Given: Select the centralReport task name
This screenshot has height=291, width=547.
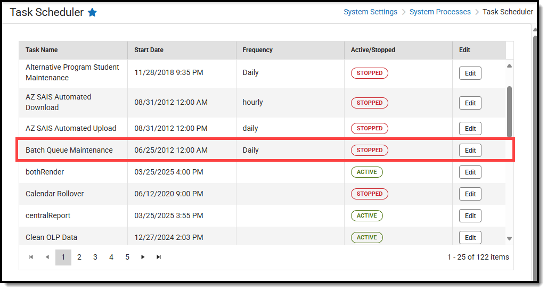Looking at the screenshot, I should (48, 216).
